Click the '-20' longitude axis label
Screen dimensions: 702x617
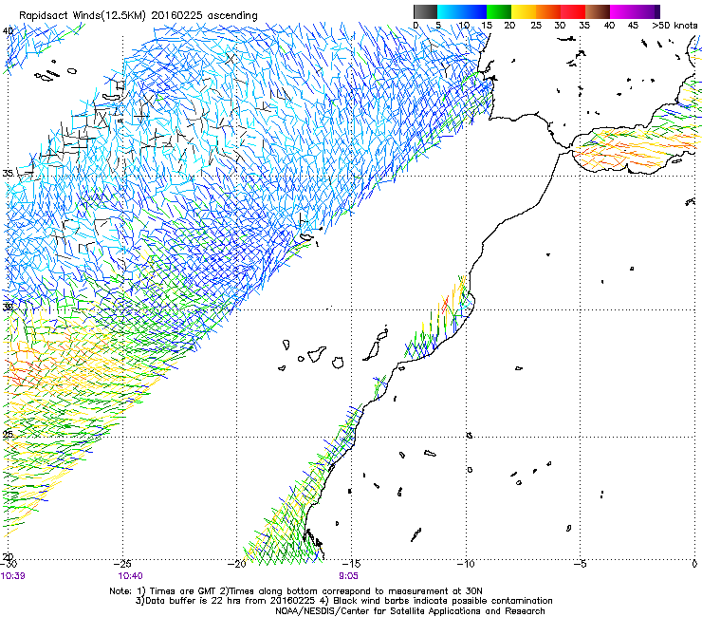(x=237, y=564)
